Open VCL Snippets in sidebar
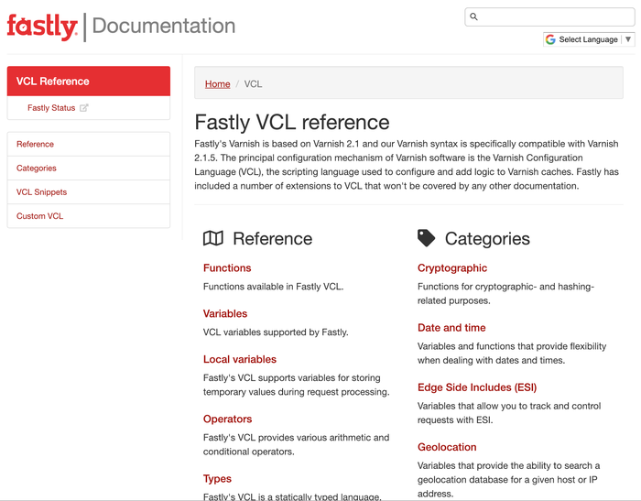 coord(42,192)
